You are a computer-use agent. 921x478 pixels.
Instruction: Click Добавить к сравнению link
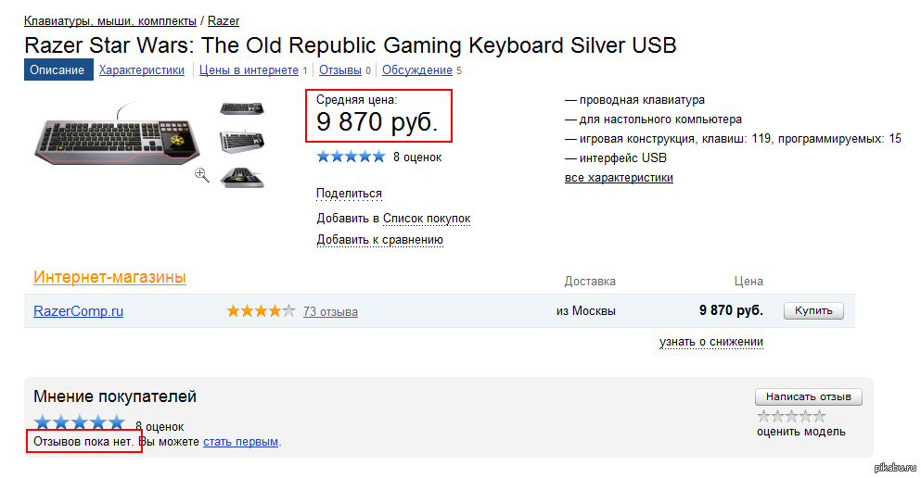click(379, 240)
